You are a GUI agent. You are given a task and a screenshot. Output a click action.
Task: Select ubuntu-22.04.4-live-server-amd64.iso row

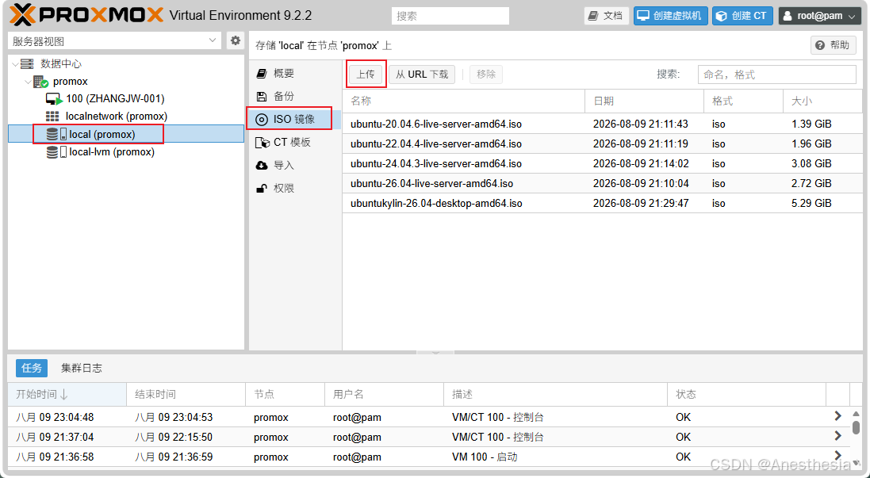(602, 143)
